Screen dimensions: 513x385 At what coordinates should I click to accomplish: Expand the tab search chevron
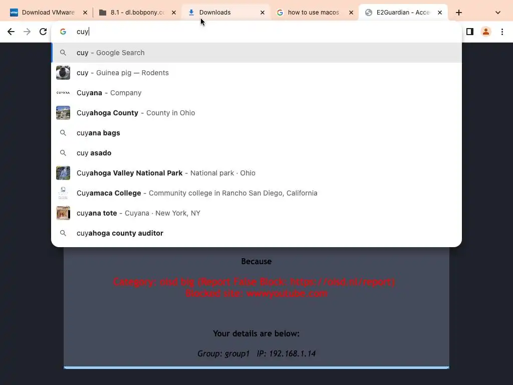[x=497, y=13]
